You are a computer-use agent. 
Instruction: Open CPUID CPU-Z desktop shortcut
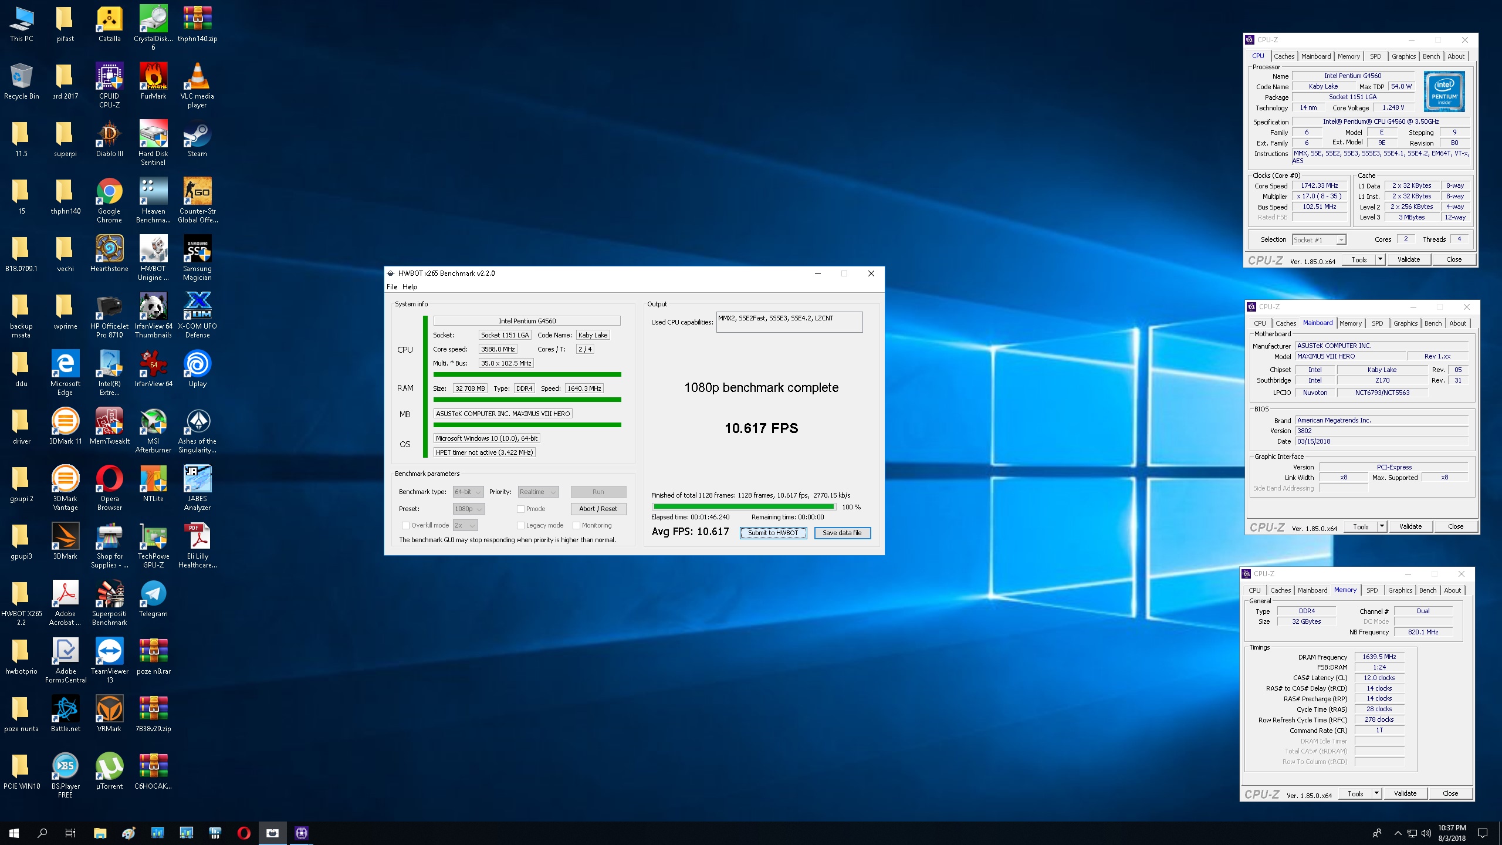coord(109,86)
